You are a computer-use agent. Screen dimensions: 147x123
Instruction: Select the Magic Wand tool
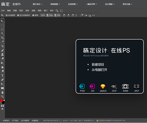click(2, 34)
